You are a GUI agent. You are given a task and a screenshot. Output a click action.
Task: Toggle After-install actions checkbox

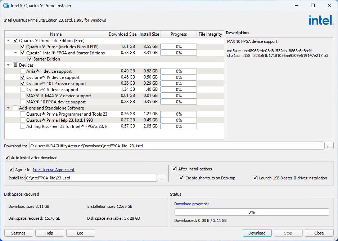click(174, 169)
